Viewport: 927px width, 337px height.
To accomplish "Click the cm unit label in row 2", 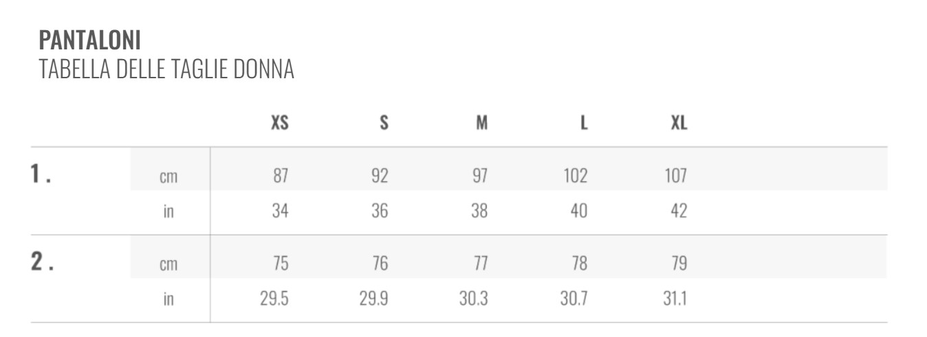I will [x=168, y=264].
